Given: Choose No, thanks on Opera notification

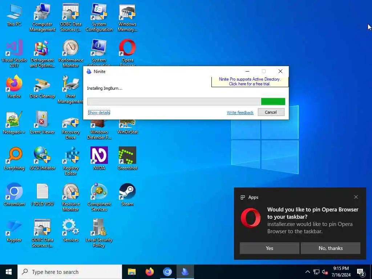Looking at the screenshot, I should [x=331, y=248].
